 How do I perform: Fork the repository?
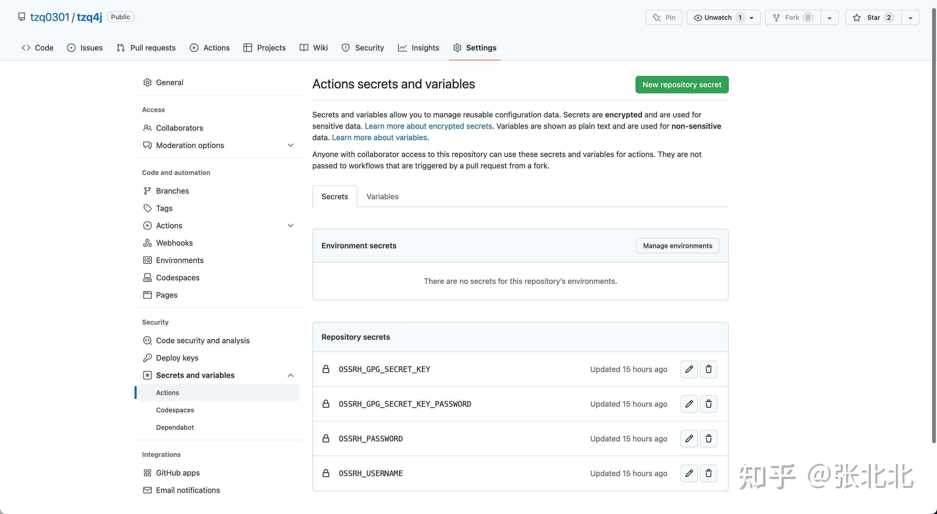pyautogui.click(x=793, y=17)
